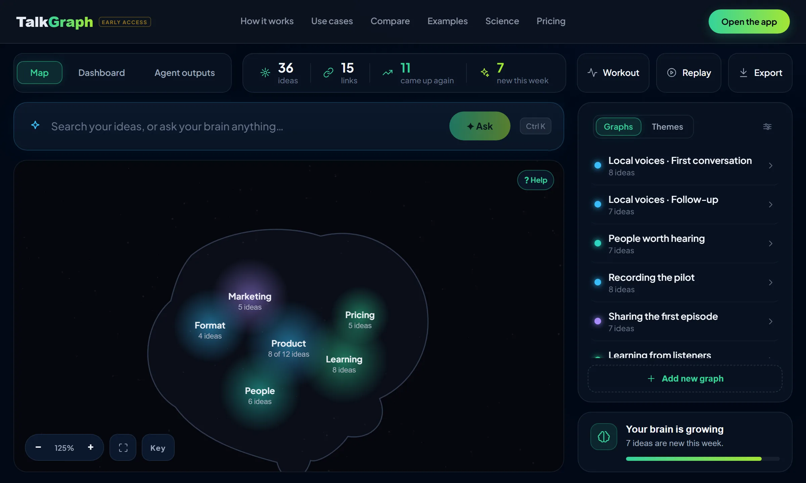Image resolution: width=806 pixels, height=483 pixels.
Task: Click the Open the app button
Action: tap(749, 21)
